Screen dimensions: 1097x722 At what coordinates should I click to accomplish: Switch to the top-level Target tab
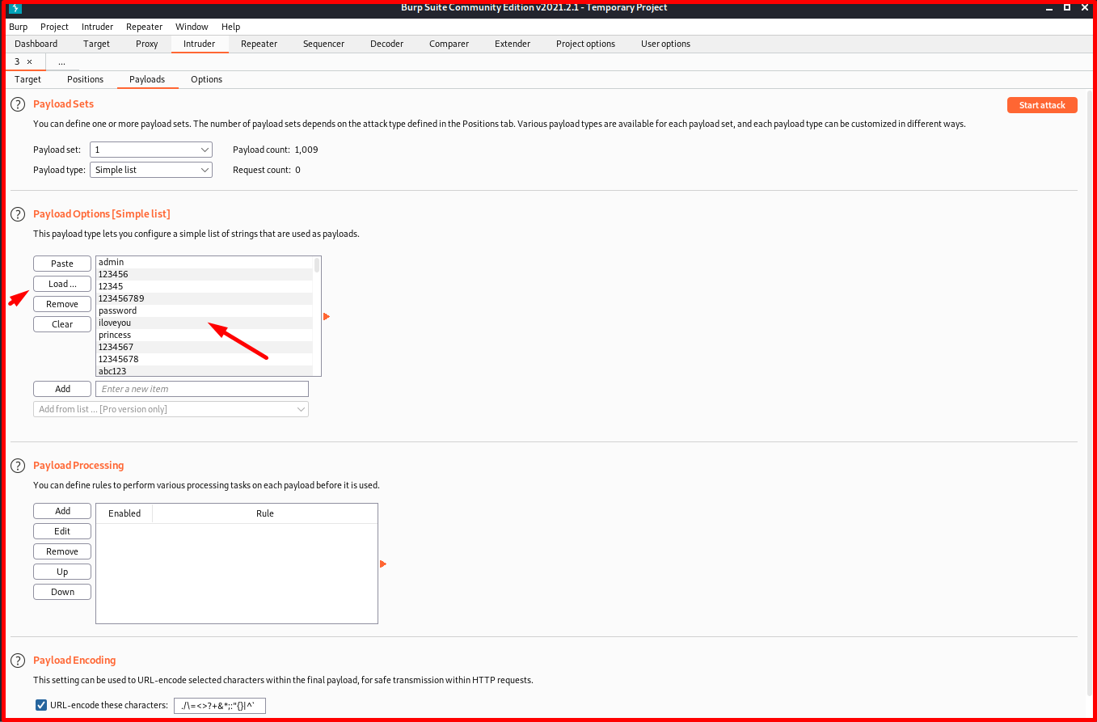tap(96, 44)
